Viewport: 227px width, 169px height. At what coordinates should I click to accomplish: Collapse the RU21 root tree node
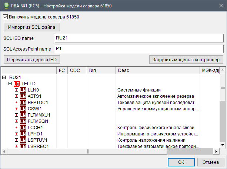click(4, 77)
